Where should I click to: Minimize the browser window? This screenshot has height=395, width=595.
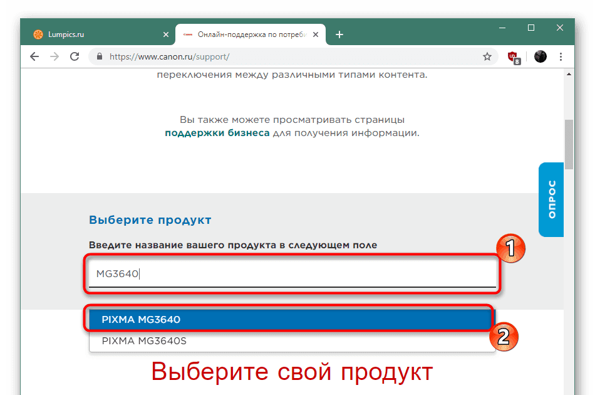(x=502, y=28)
